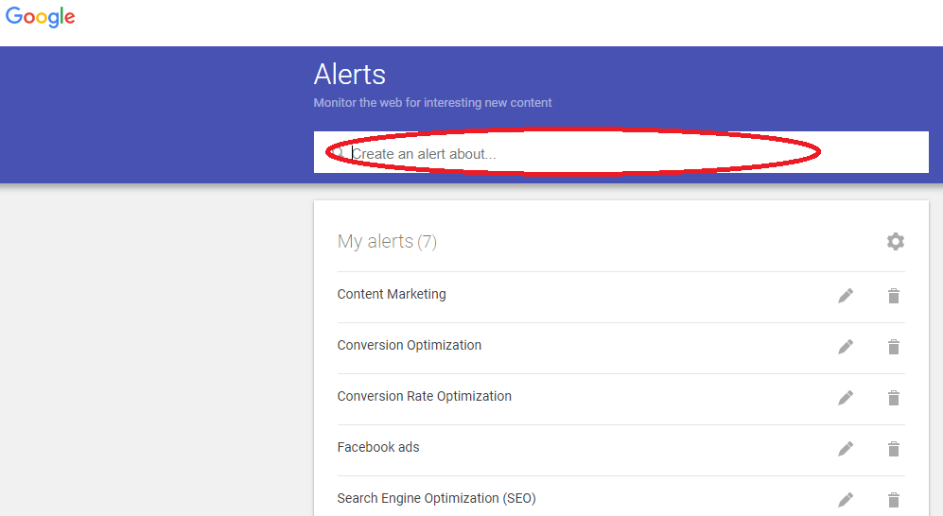
Task: Select the Search Engine Optimization (SEO) text
Action: 437,499
